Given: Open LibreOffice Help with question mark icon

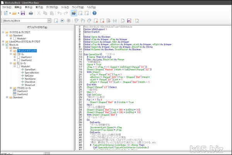Looking at the screenshot, I should click(x=94, y=13).
